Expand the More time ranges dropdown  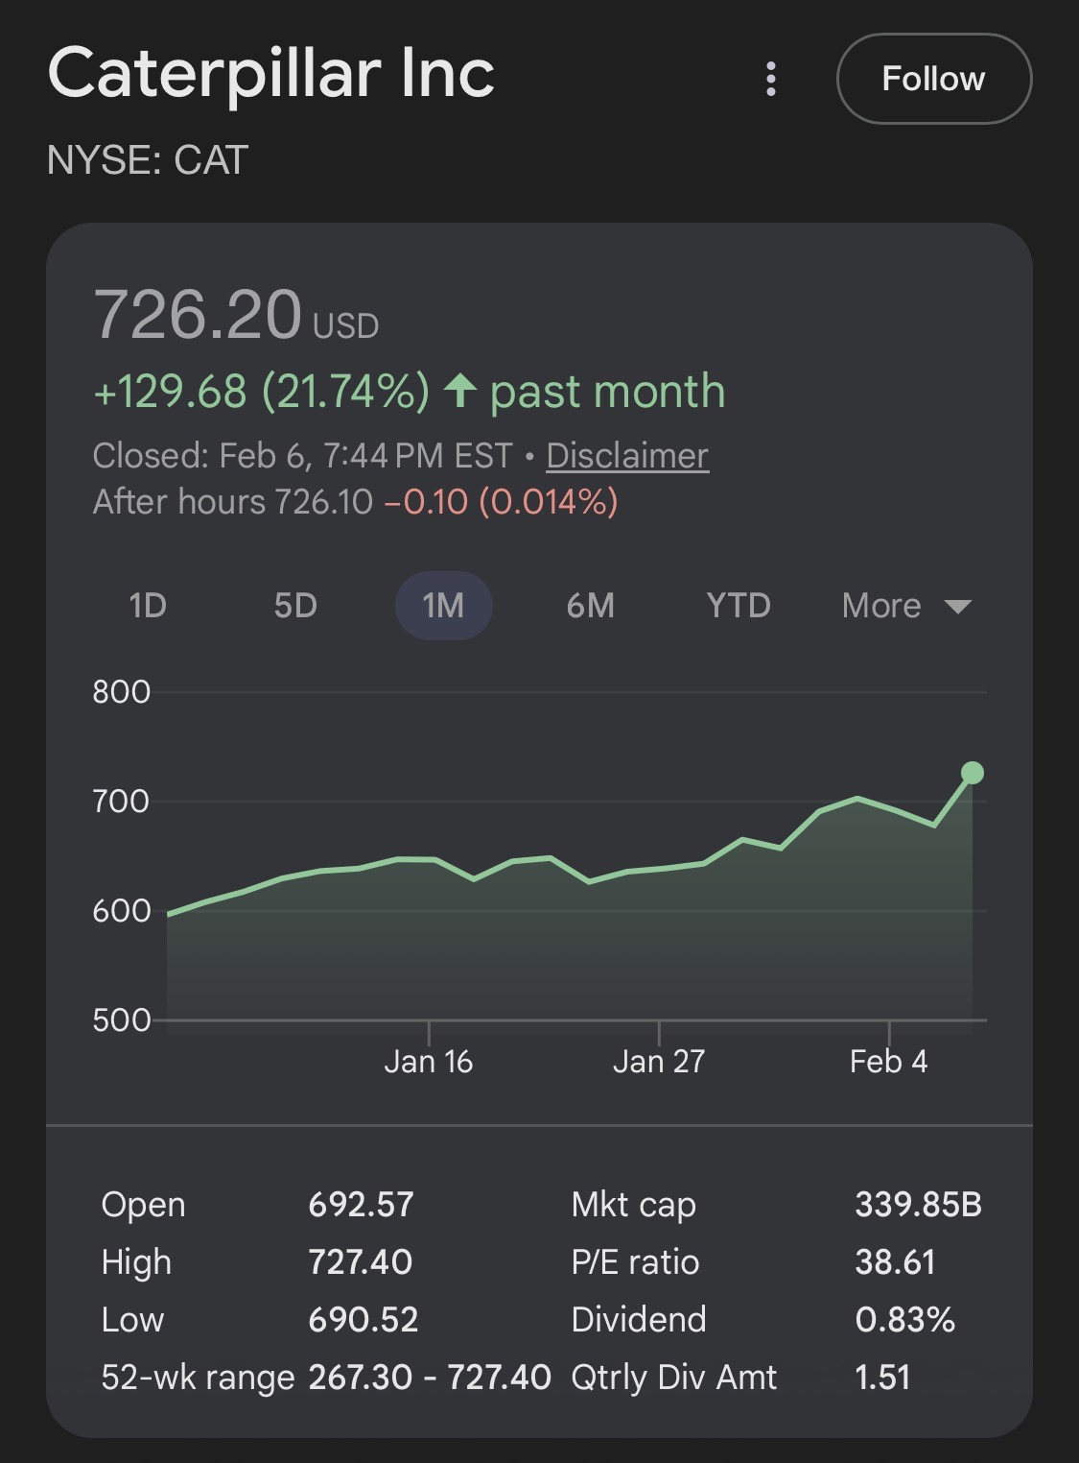tap(905, 606)
